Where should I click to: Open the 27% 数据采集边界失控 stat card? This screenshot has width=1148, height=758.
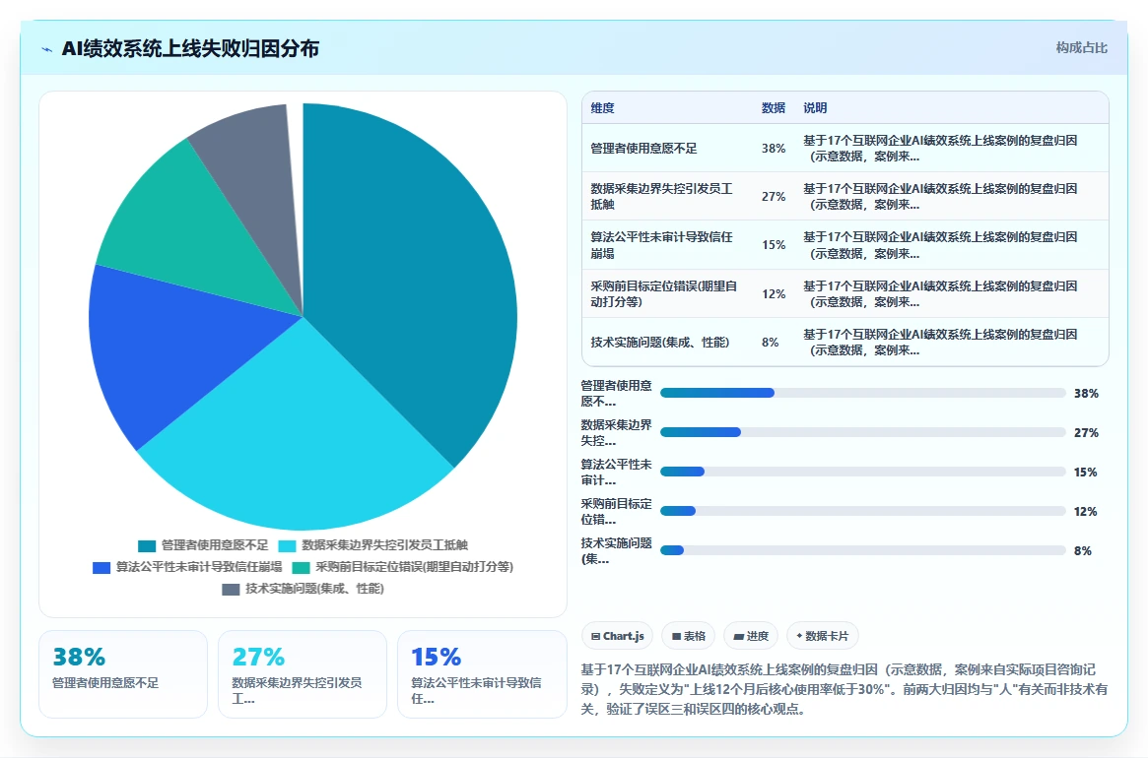303,674
